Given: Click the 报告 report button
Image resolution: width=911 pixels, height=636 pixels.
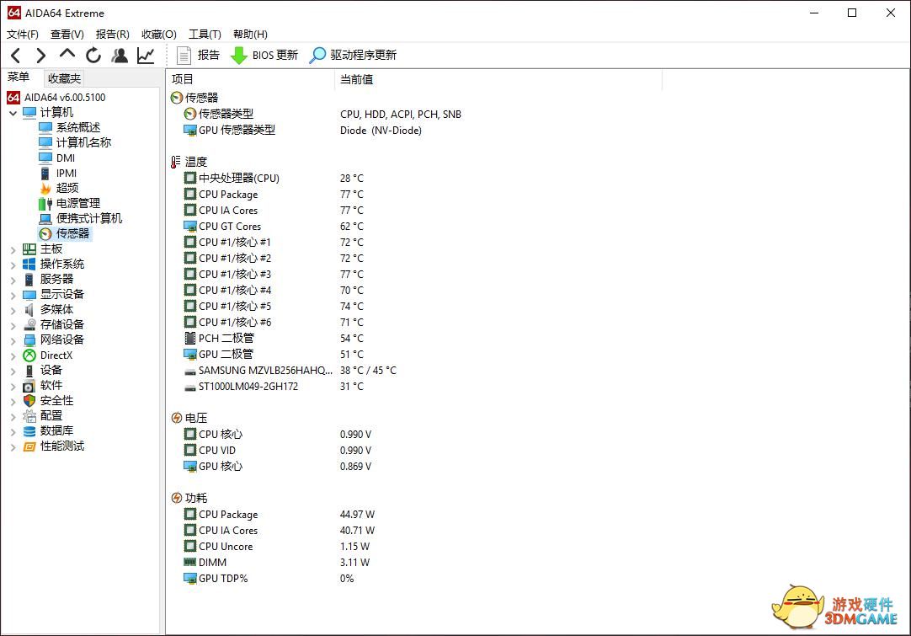Looking at the screenshot, I should click(198, 56).
